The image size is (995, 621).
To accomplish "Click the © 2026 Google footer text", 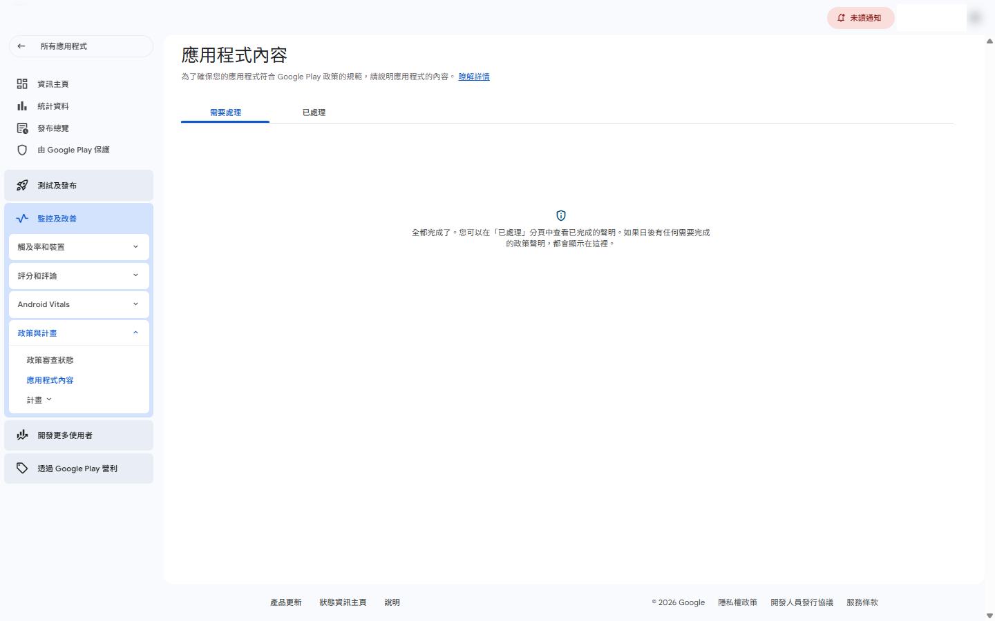I will click(679, 602).
